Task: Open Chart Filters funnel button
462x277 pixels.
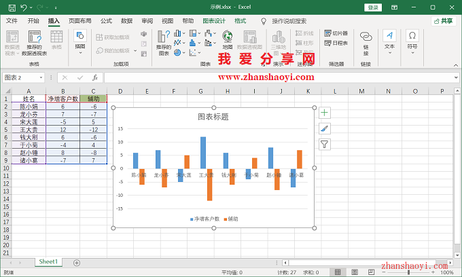Action: tap(324, 144)
